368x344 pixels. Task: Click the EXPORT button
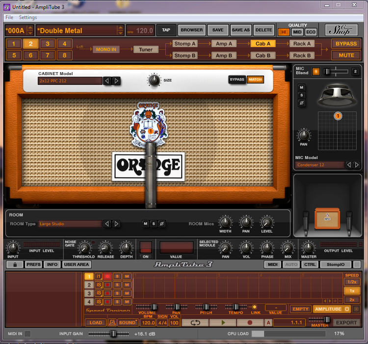pyautogui.click(x=346, y=322)
